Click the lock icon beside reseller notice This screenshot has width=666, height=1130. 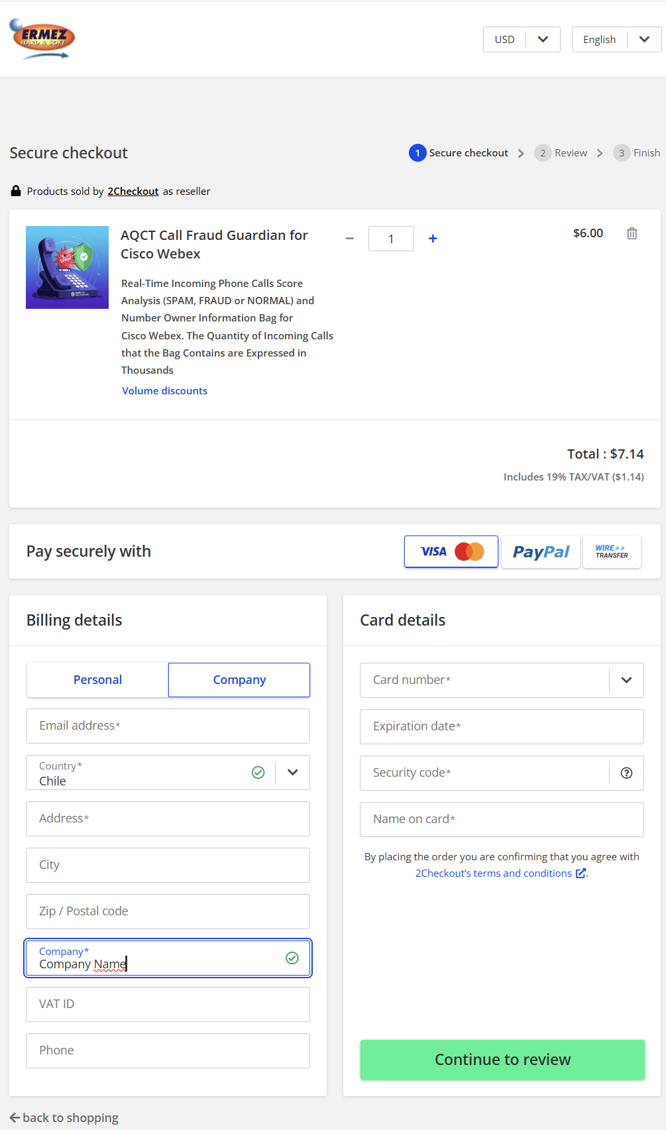pos(15,191)
